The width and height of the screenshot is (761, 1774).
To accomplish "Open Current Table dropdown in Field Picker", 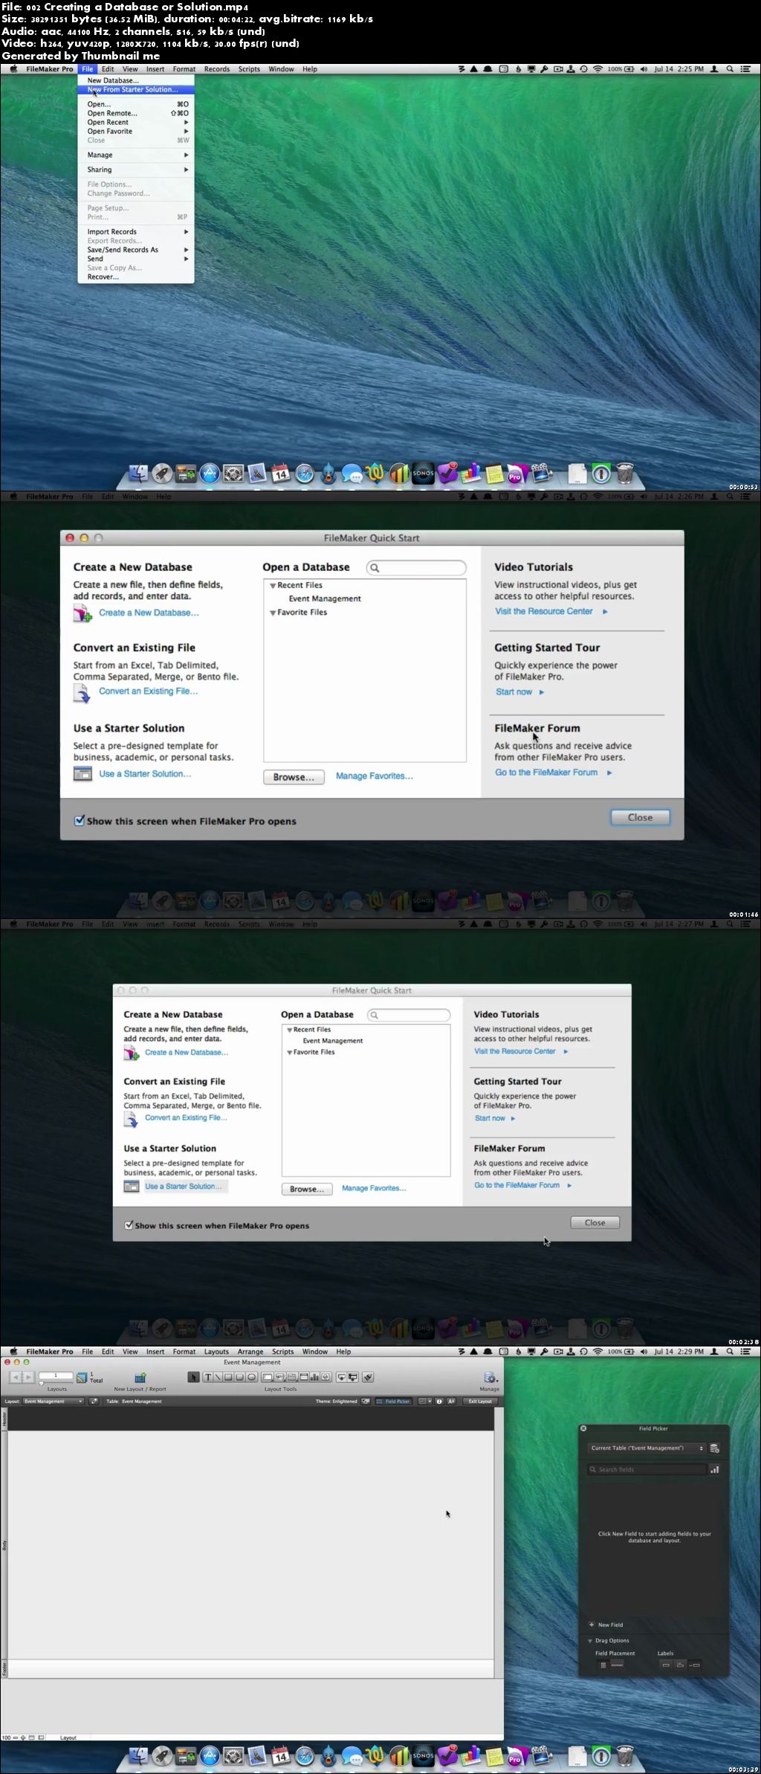I will coord(646,1448).
